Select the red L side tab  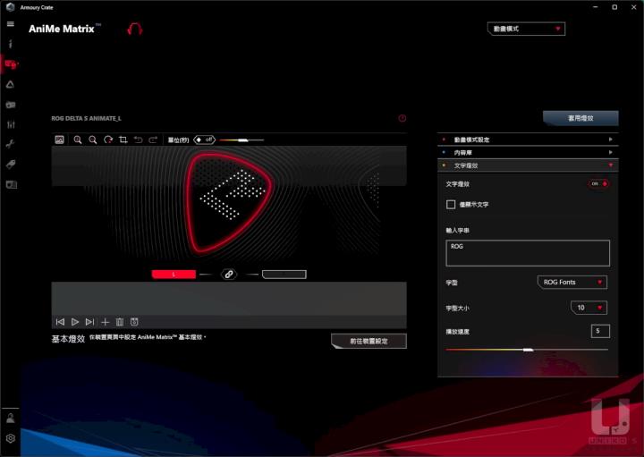point(174,275)
